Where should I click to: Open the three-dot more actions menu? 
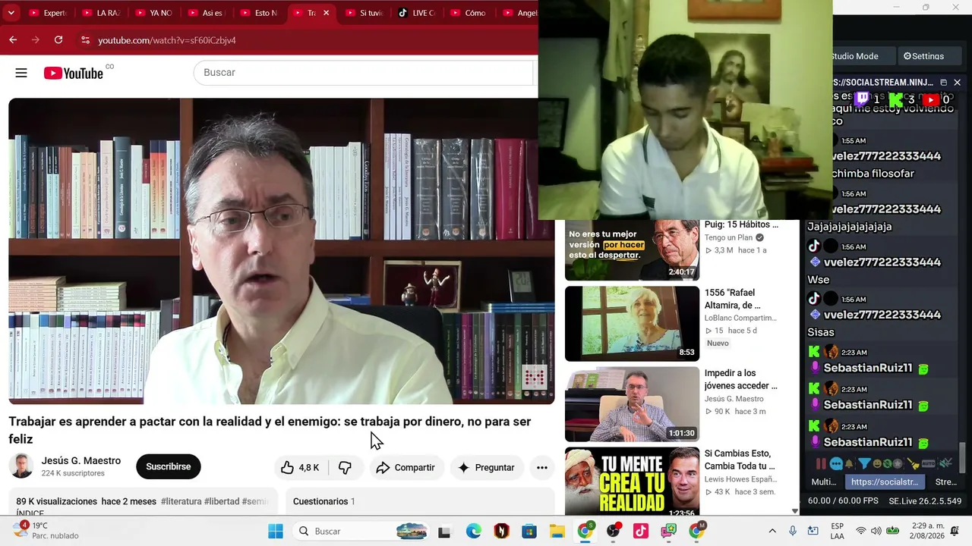tap(542, 468)
